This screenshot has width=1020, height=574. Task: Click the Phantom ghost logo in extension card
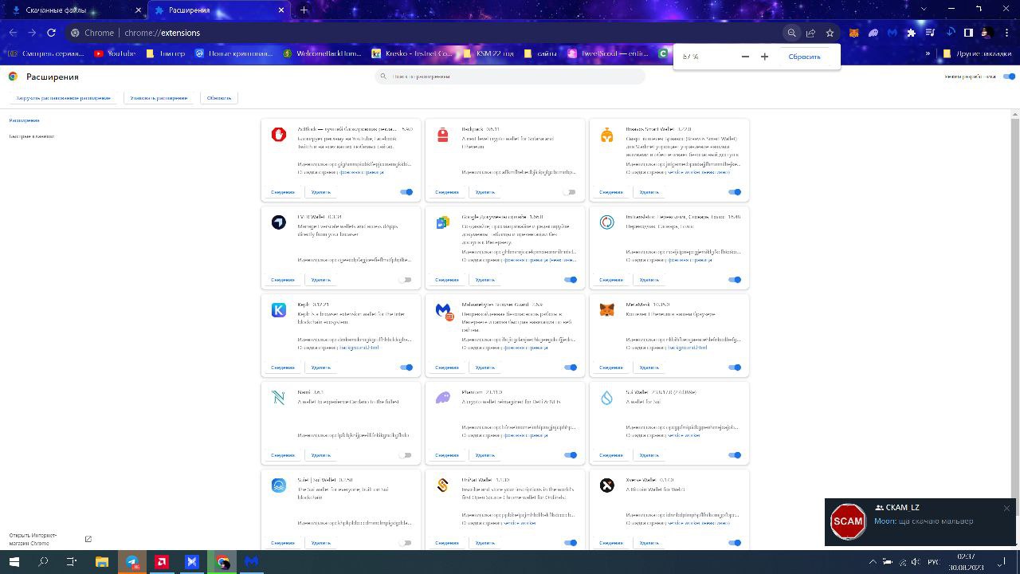[x=443, y=398]
